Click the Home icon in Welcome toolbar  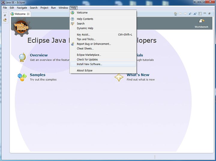[x=175, y=14]
